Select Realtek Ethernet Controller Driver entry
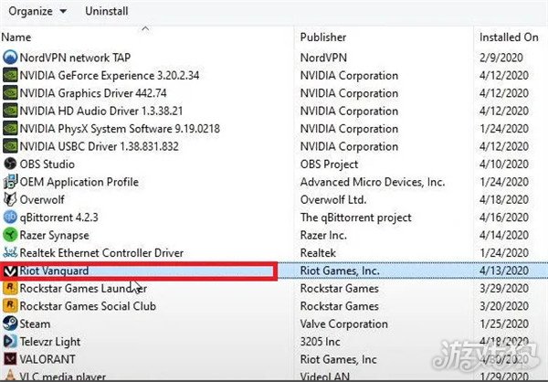548x382 pixels. pyautogui.click(x=101, y=253)
